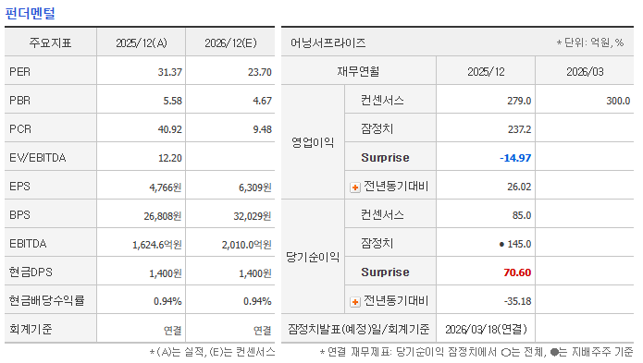This screenshot has height=363, width=643.
Task: Click 현금DPS 1,400원 in 2025/12(A) column
Action: coord(166,273)
